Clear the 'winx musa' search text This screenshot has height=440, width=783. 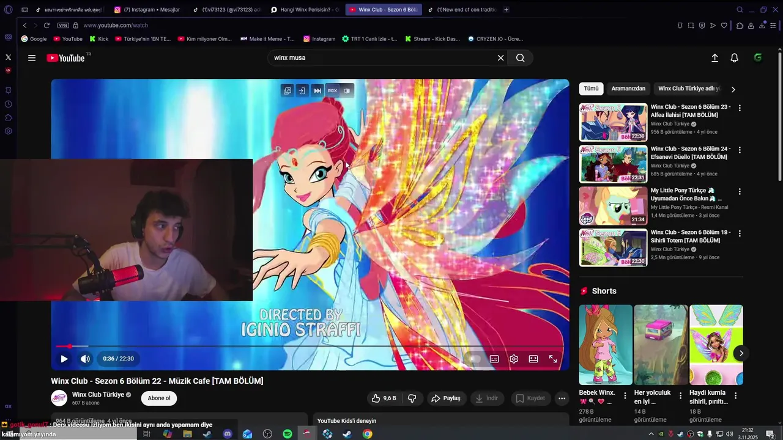[500, 58]
